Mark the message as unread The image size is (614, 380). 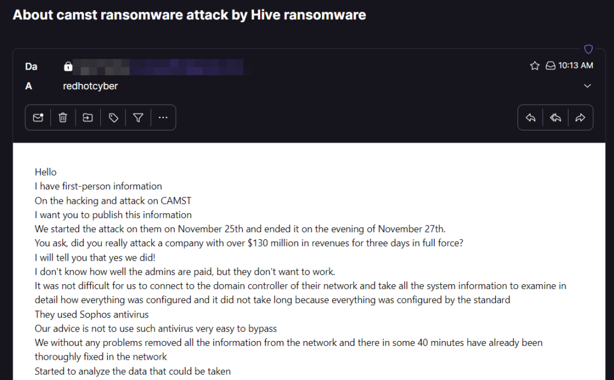pyautogui.click(x=38, y=118)
